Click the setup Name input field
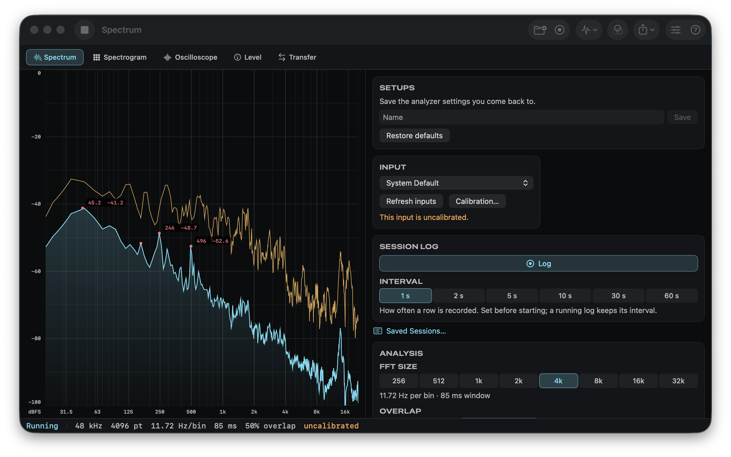 tap(521, 117)
